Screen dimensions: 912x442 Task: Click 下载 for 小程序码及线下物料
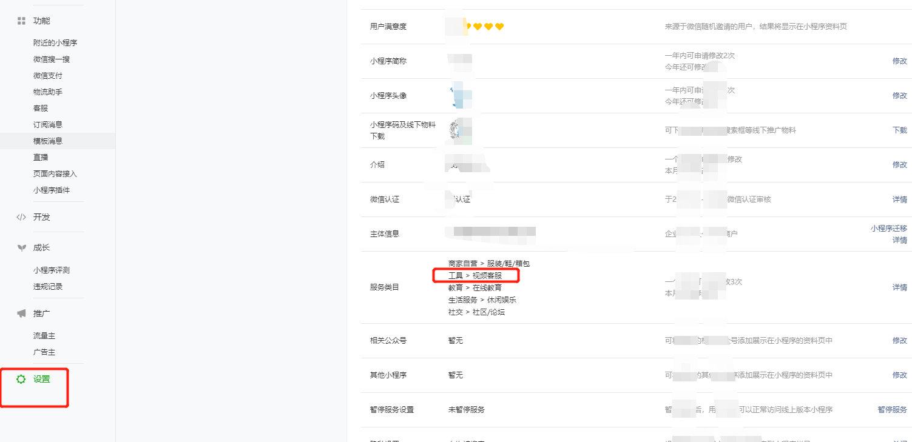coord(899,130)
